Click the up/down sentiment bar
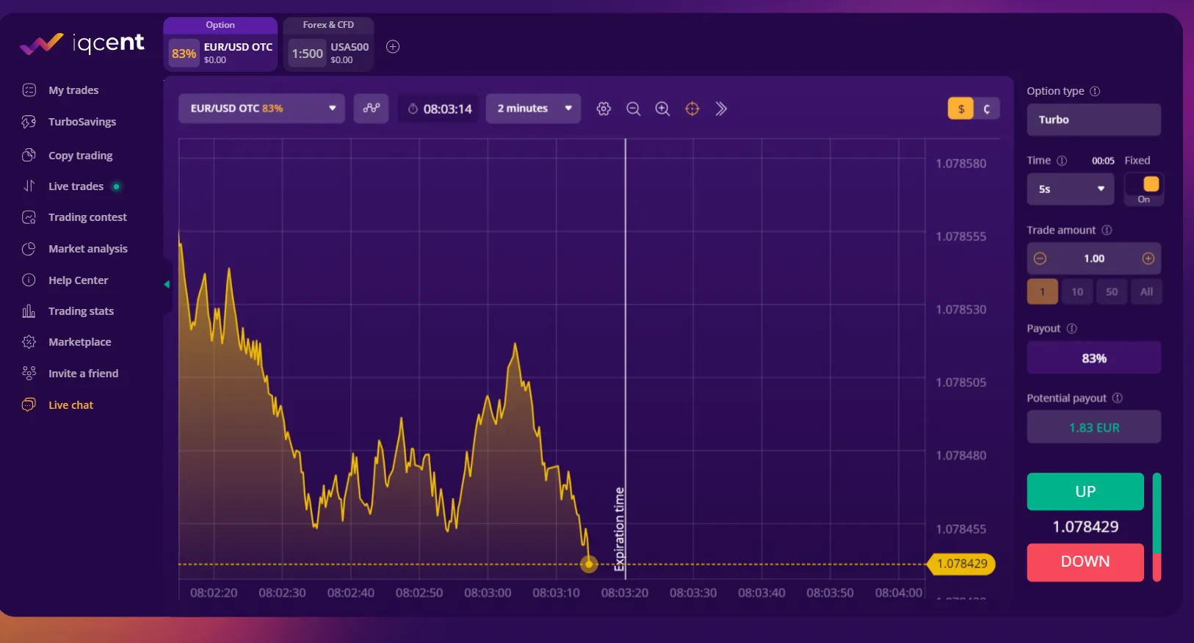1194x643 pixels. coord(1157,526)
